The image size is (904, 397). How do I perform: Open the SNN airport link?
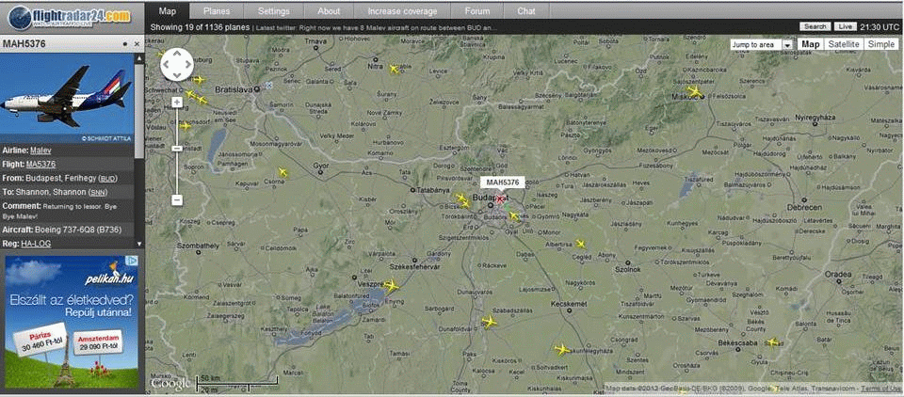(x=98, y=192)
